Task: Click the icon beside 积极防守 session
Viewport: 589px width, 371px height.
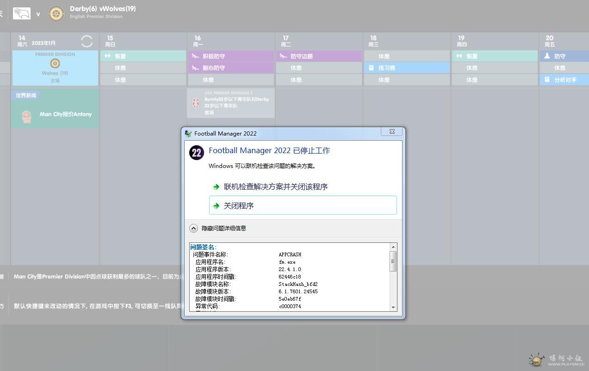Action: (x=195, y=56)
